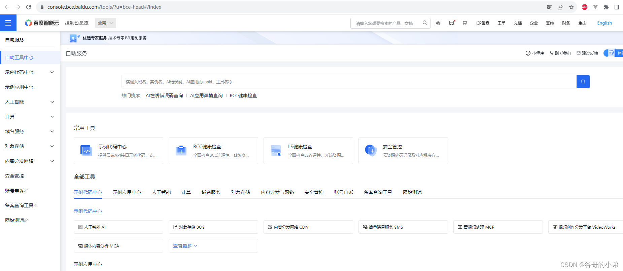The width and height of the screenshot is (623, 271).
Task: Expand 对象存储 sidebar section
Action: [x=52, y=146]
